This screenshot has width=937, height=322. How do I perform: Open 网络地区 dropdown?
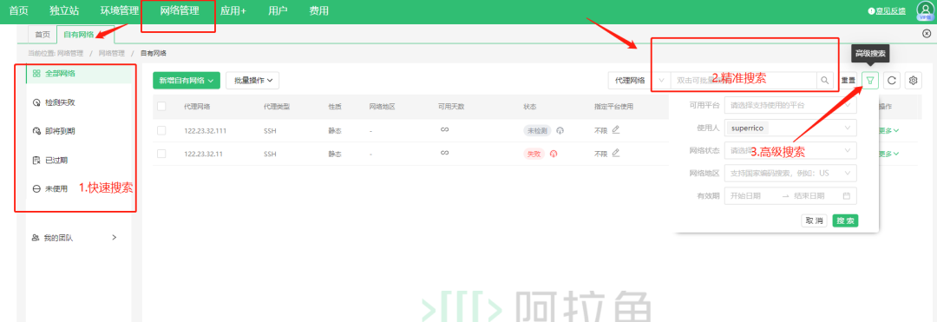tap(790, 174)
